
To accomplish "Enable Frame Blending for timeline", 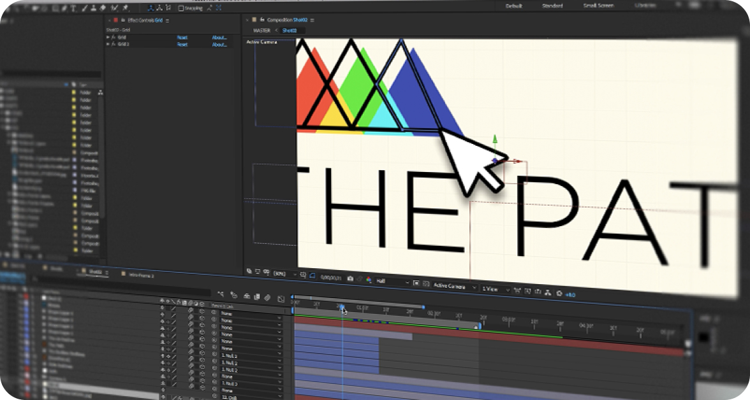I will pyautogui.click(x=257, y=297).
